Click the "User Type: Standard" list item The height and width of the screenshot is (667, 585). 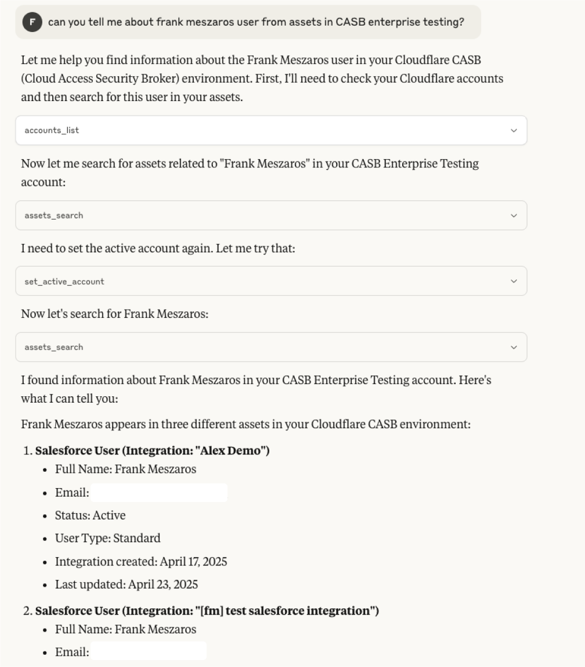(x=107, y=538)
